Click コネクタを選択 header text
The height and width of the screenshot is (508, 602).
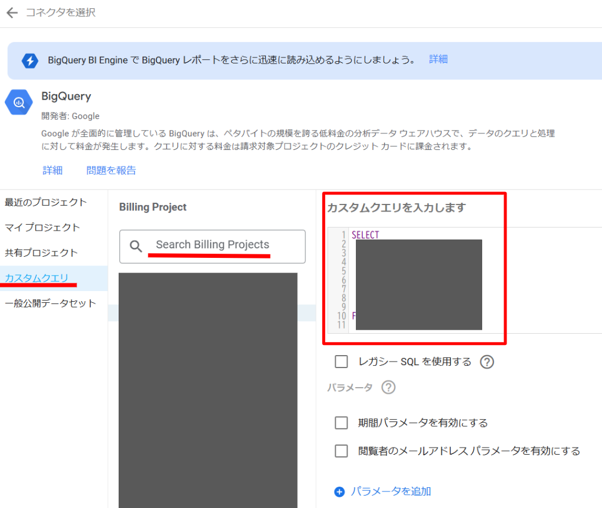[x=60, y=12]
